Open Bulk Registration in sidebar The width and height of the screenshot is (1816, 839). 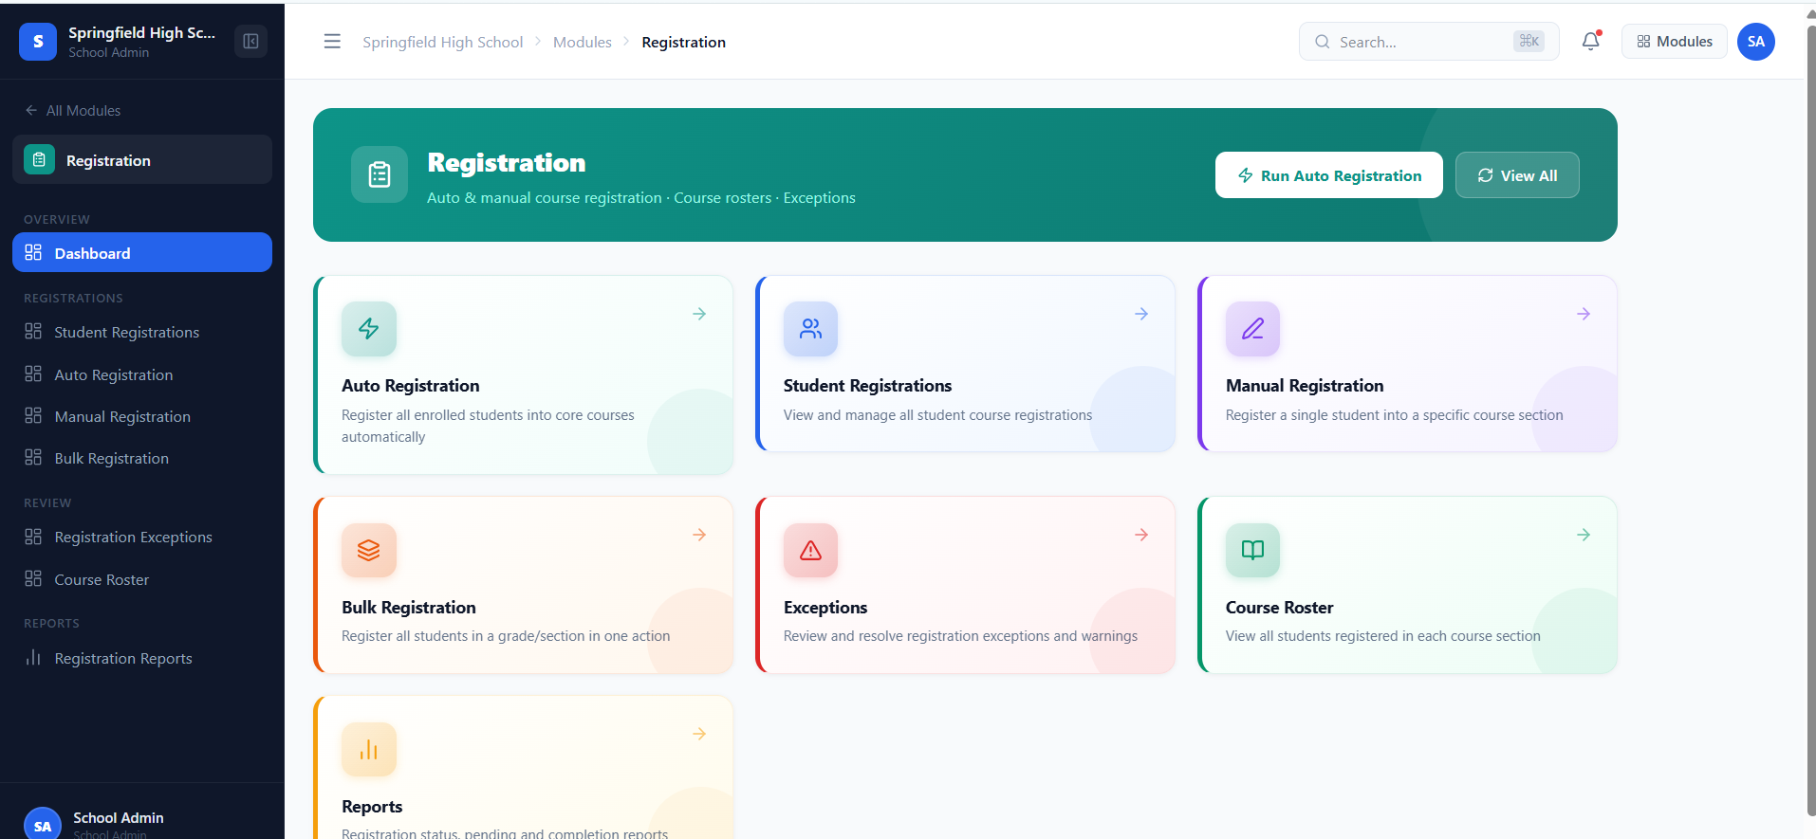click(142, 458)
